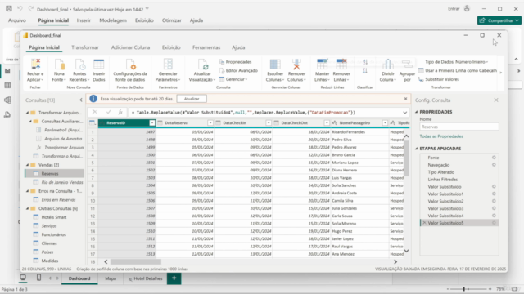Open settings gear for Fonte step
Viewport: 524px width, 294px height.
494,158
